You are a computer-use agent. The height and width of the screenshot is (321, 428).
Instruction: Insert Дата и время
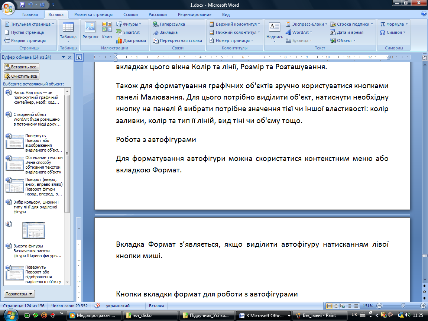click(347, 32)
